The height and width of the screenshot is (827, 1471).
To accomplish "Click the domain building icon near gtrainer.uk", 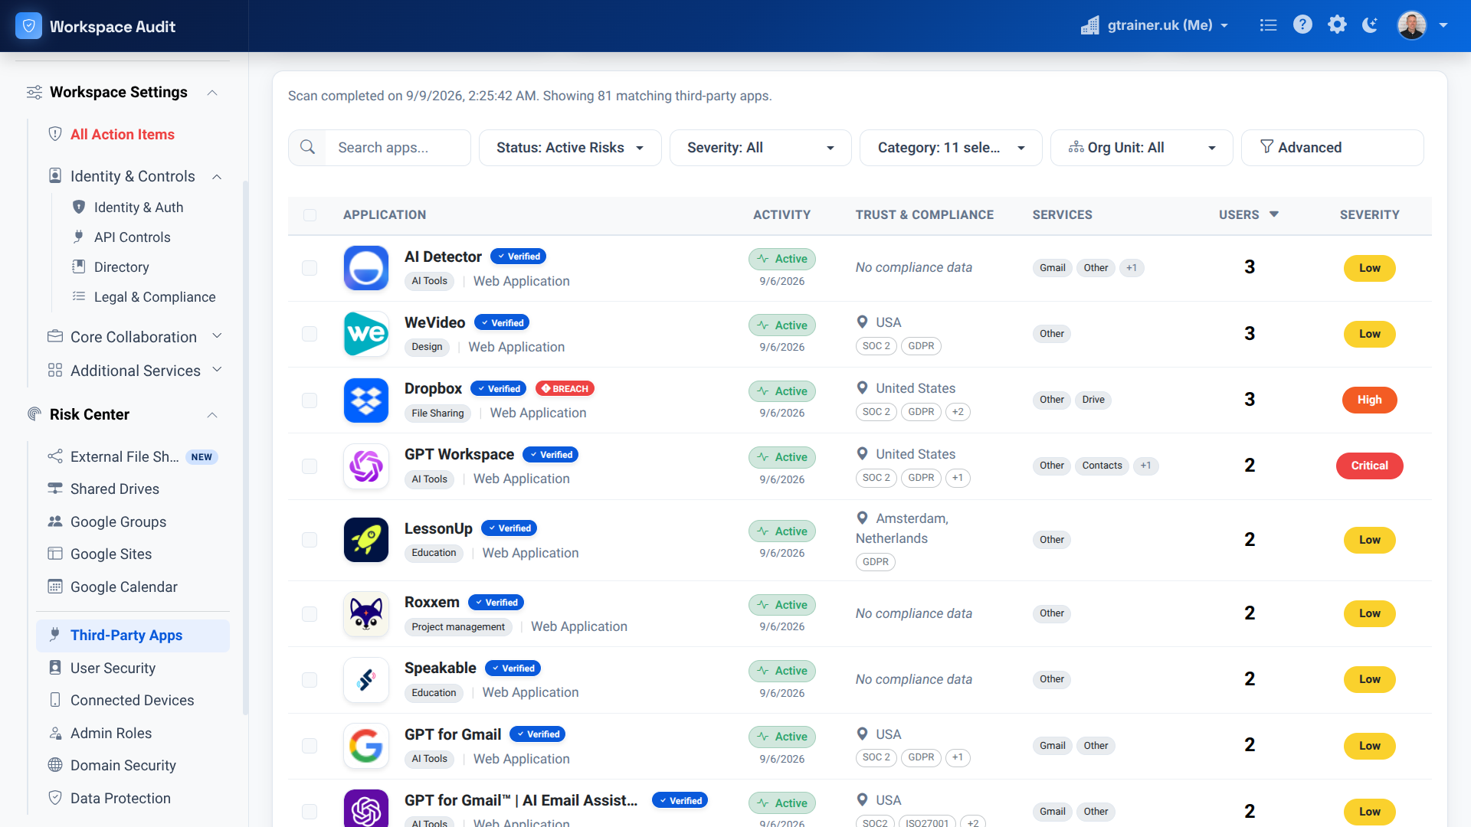I will (x=1089, y=25).
